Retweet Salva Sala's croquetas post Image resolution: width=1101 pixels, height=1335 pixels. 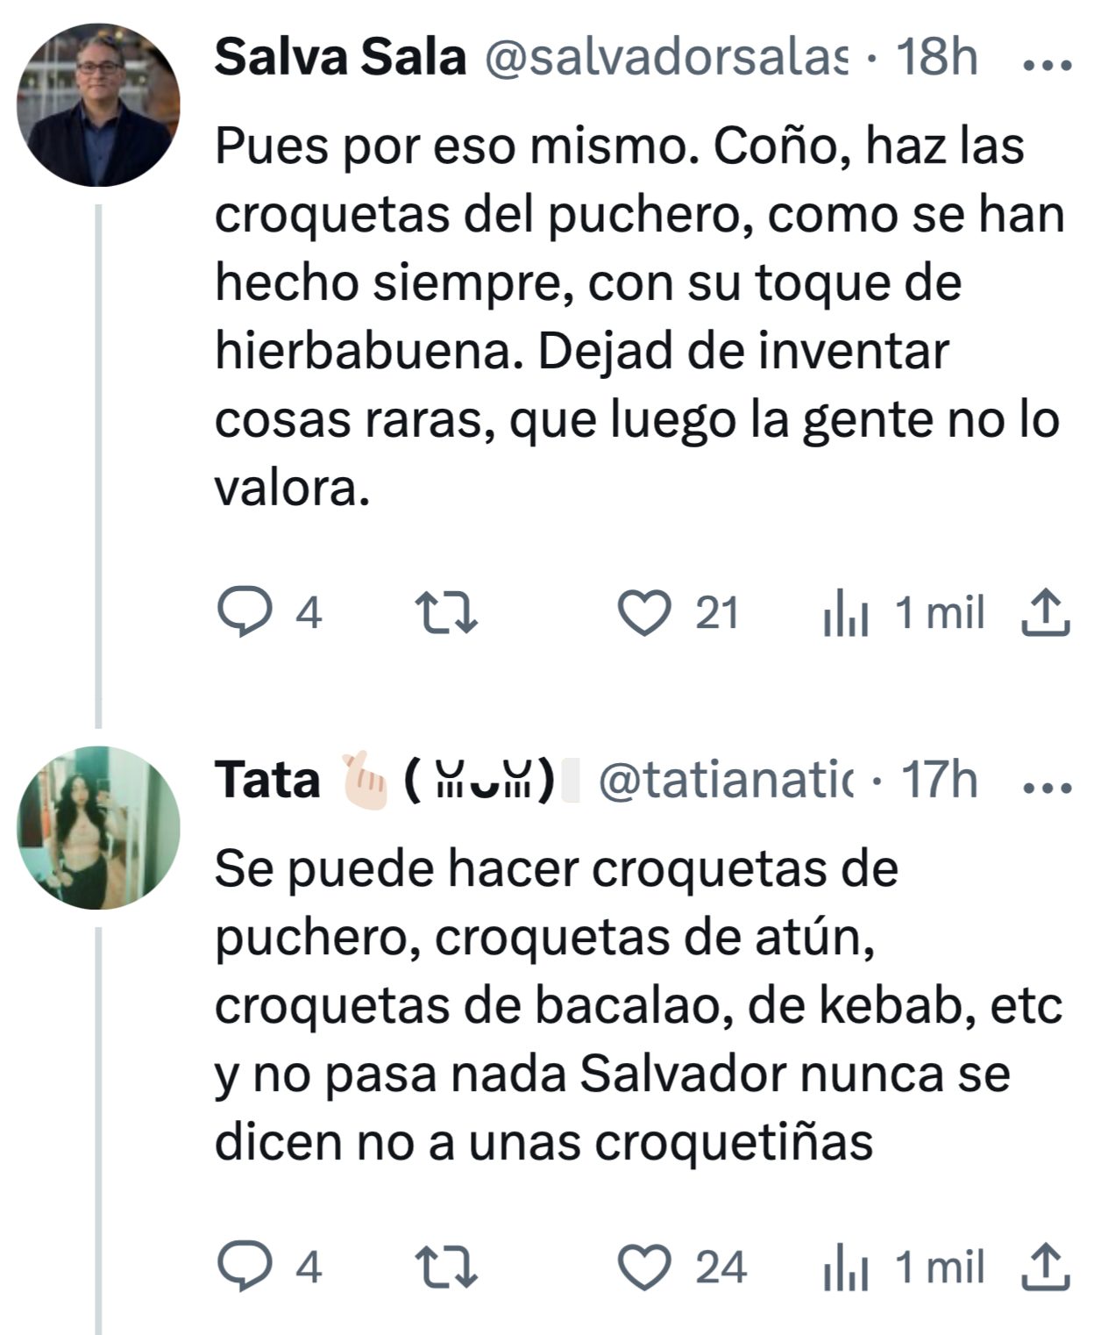click(445, 612)
